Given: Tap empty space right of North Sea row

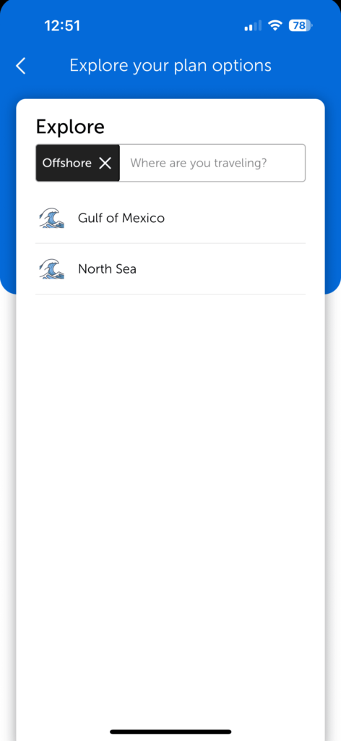Looking at the screenshot, I should [x=222, y=269].
